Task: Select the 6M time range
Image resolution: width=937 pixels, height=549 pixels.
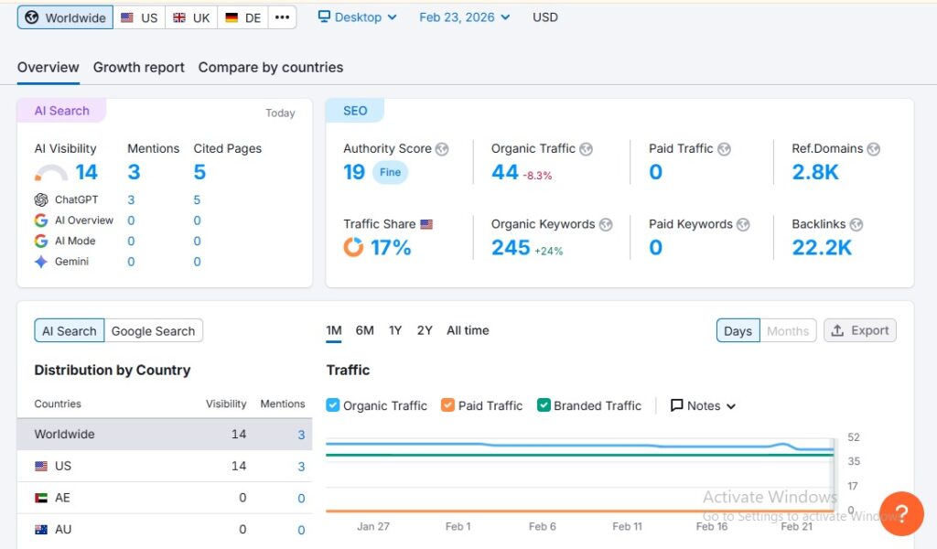Action: point(364,330)
